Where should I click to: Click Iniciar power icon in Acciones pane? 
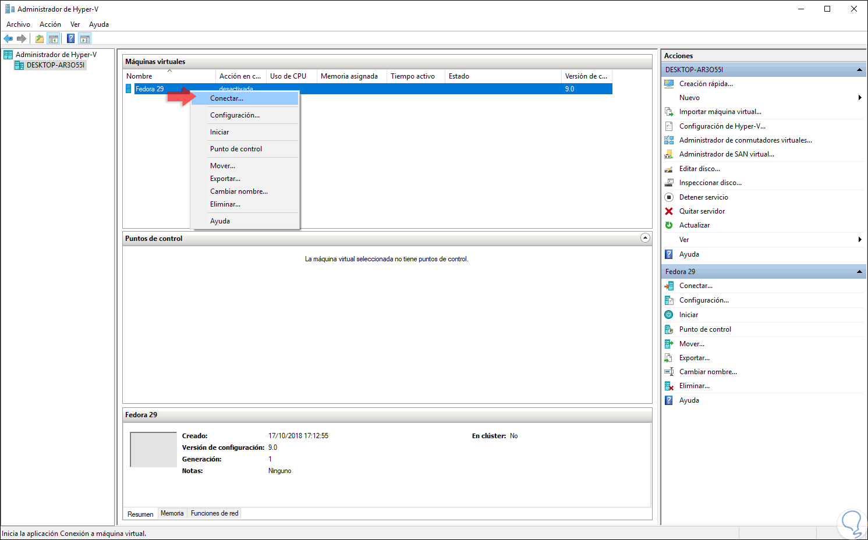point(669,315)
